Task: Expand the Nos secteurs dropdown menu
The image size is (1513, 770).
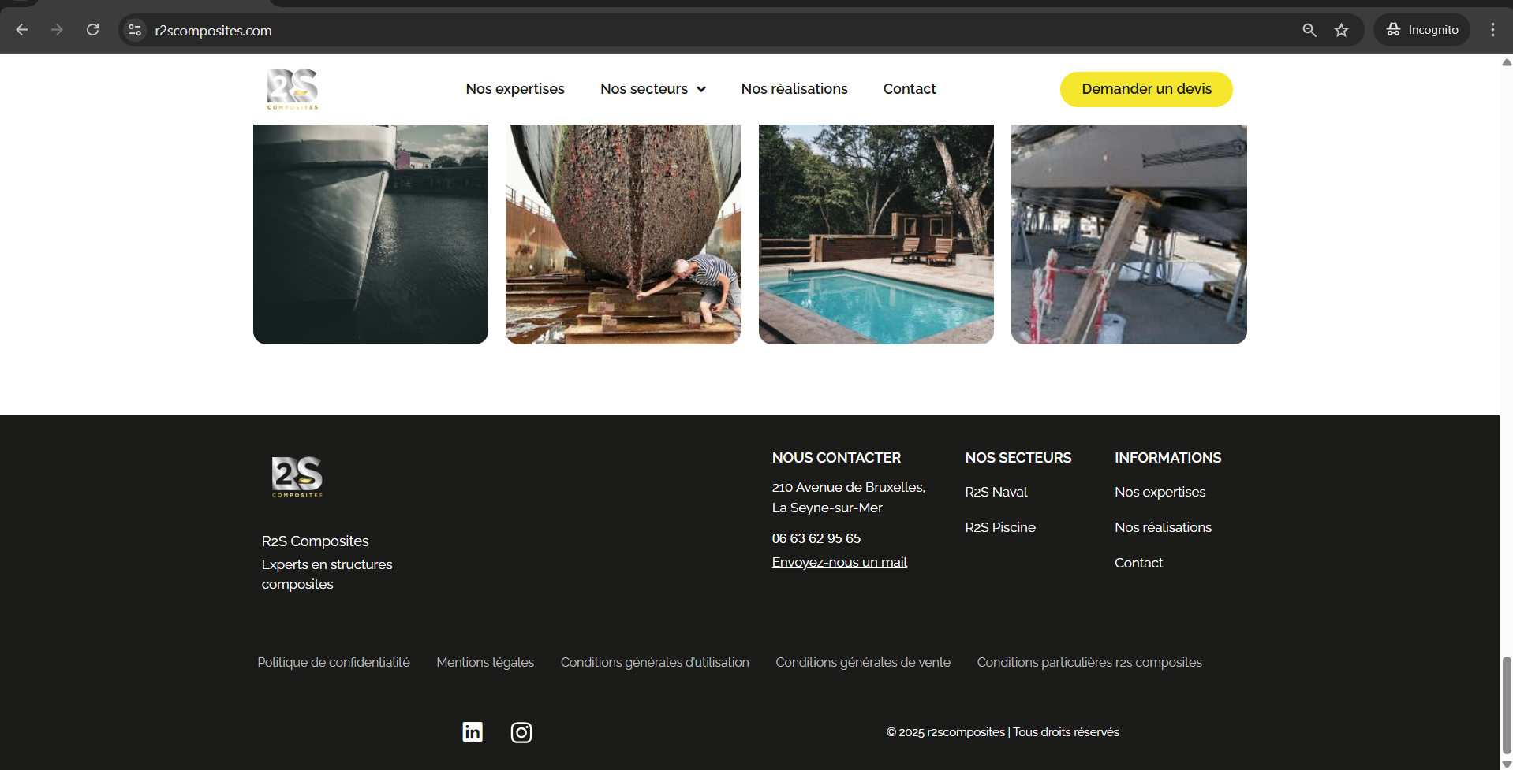Action: pos(652,89)
